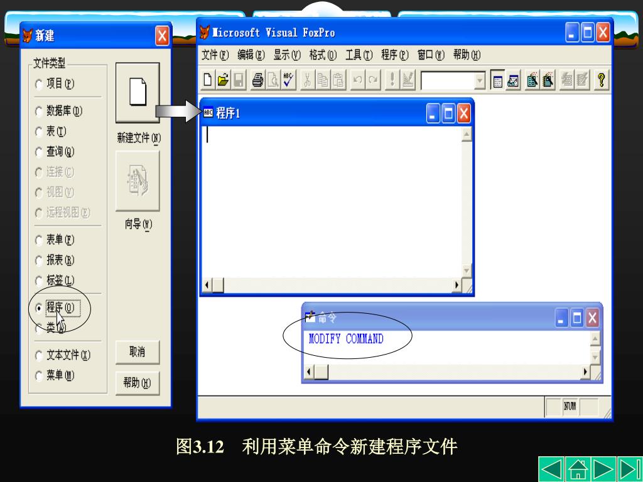Click the right scroll arrow in 程序1 window
Viewport: 643px width, 482px height.
point(457,285)
